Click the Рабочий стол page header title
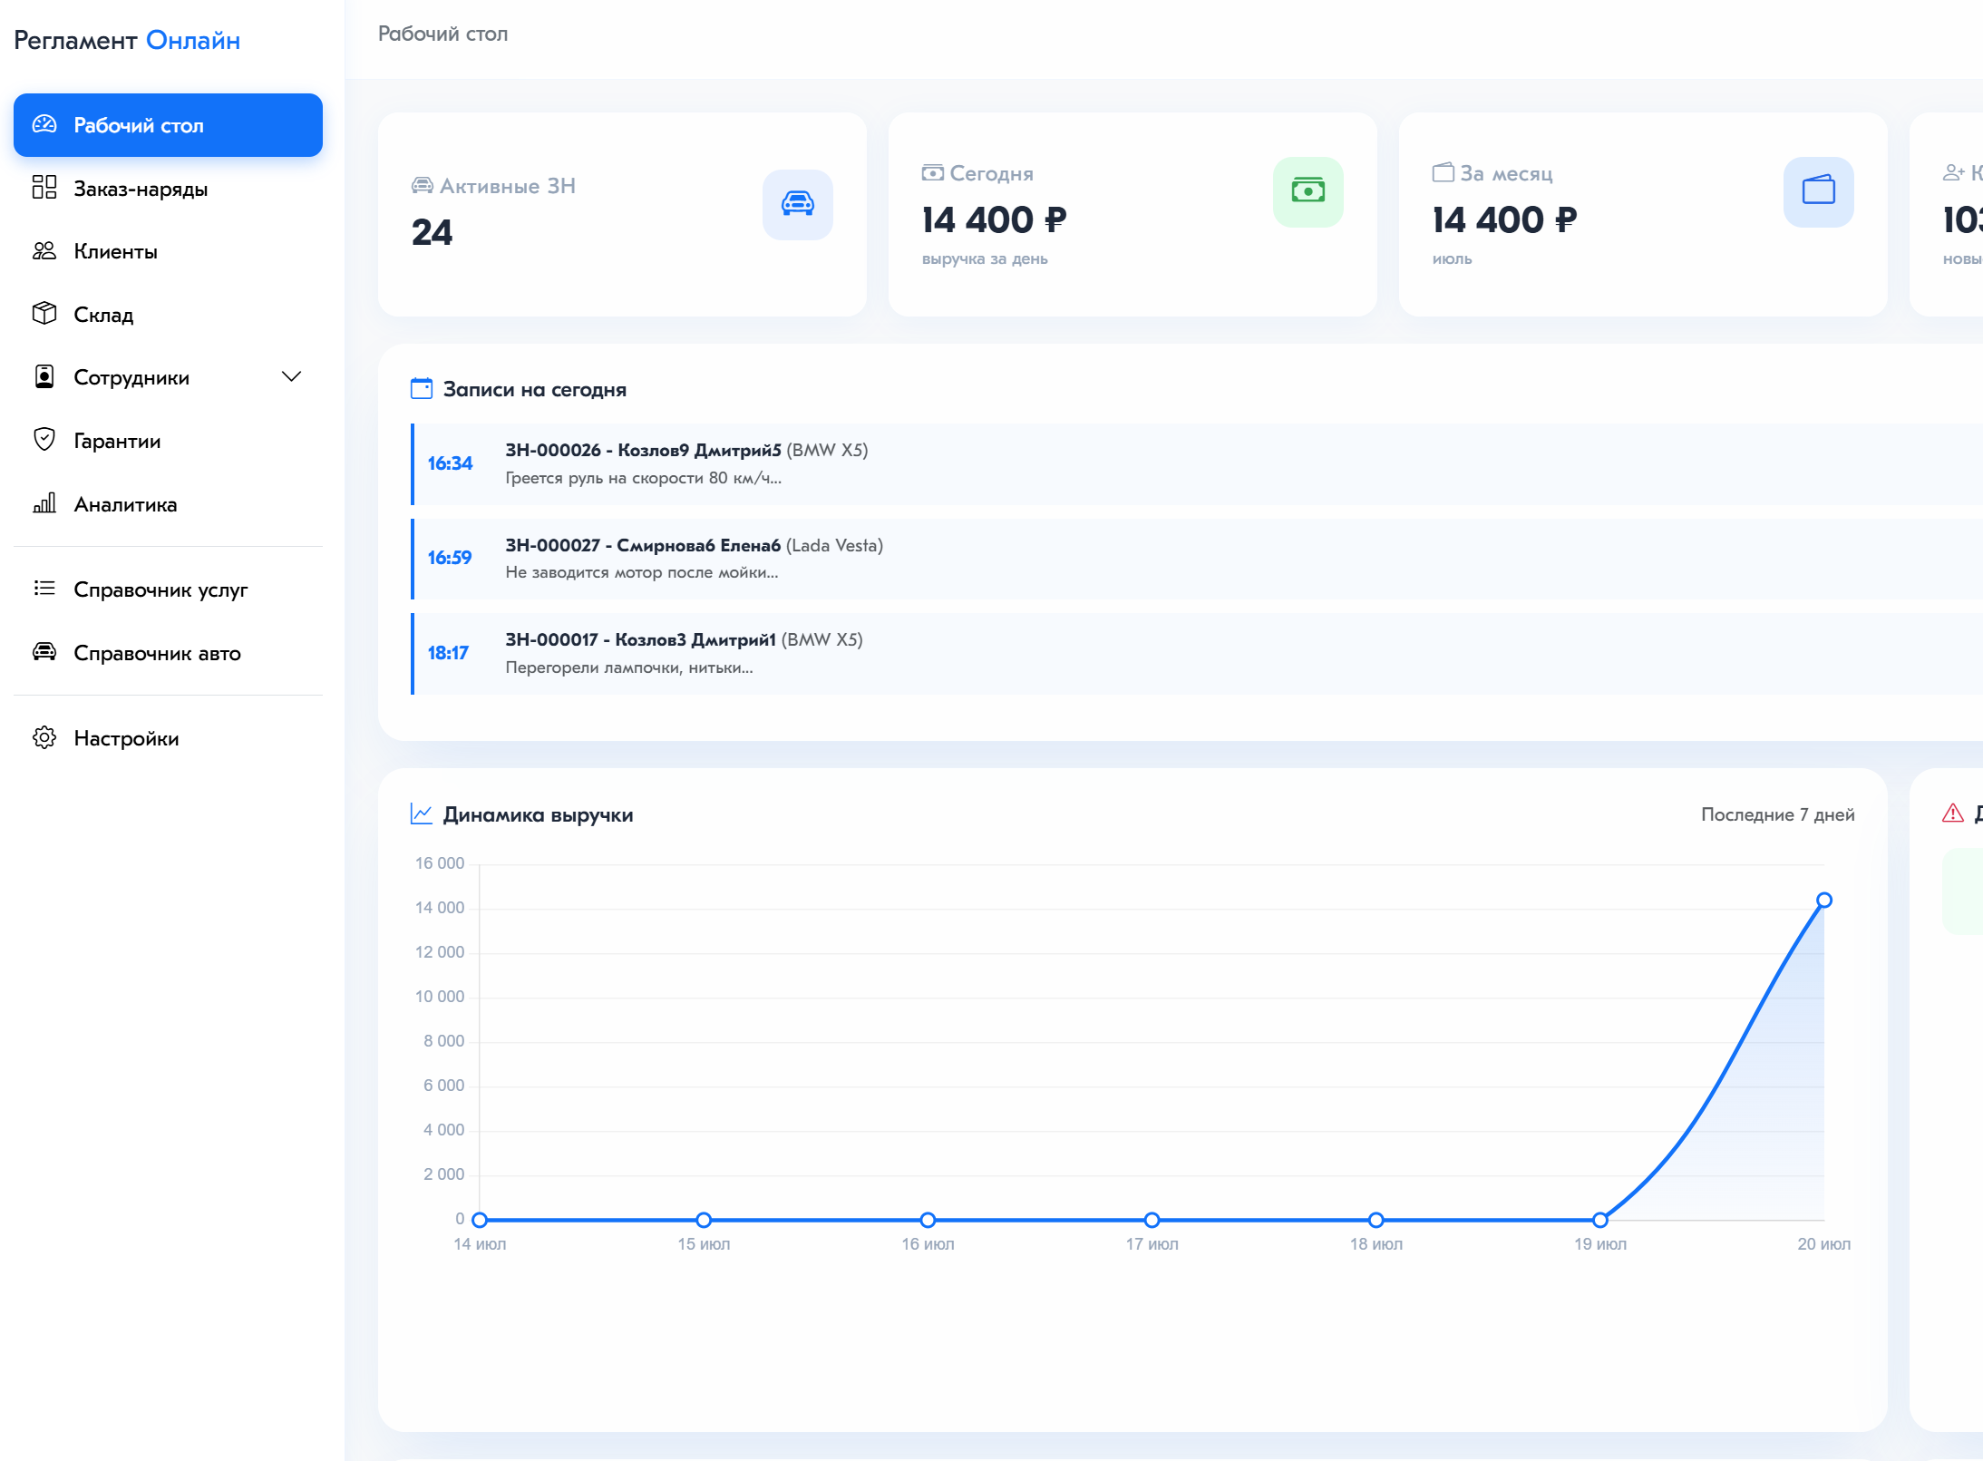This screenshot has width=1983, height=1461. (442, 34)
